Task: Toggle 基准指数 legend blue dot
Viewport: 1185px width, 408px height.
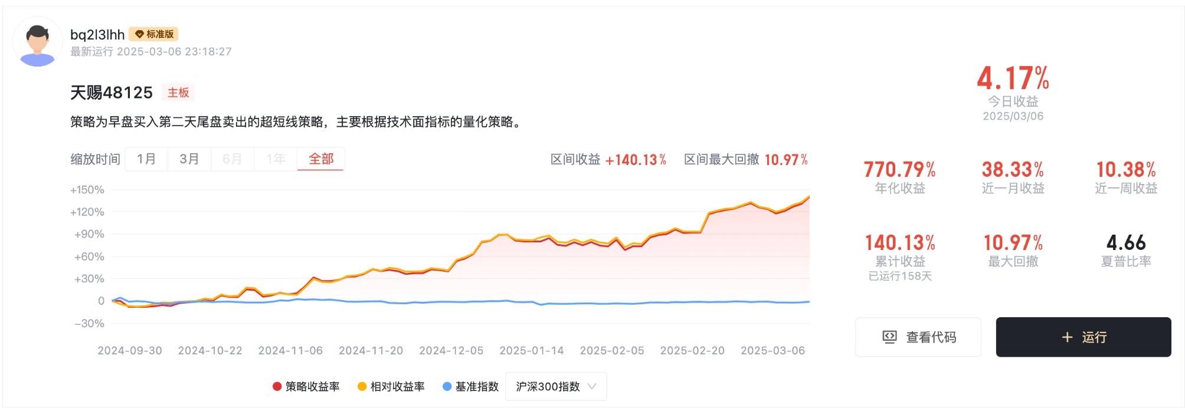Action: tap(447, 387)
